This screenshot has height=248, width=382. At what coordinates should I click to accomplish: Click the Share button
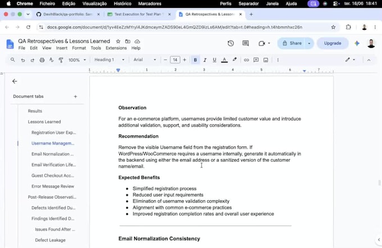coord(292,43)
